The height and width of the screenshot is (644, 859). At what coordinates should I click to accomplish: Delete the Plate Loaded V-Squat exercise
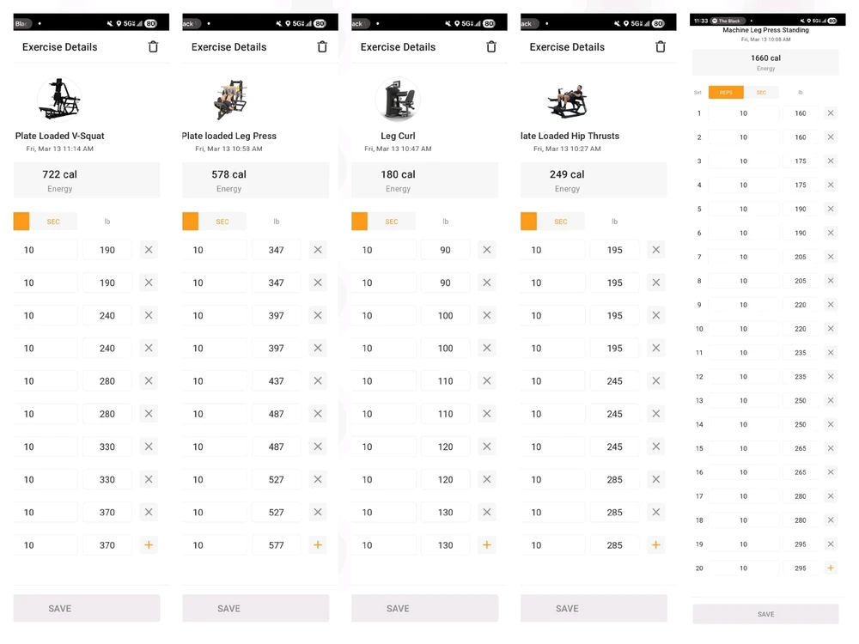pyautogui.click(x=153, y=47)
